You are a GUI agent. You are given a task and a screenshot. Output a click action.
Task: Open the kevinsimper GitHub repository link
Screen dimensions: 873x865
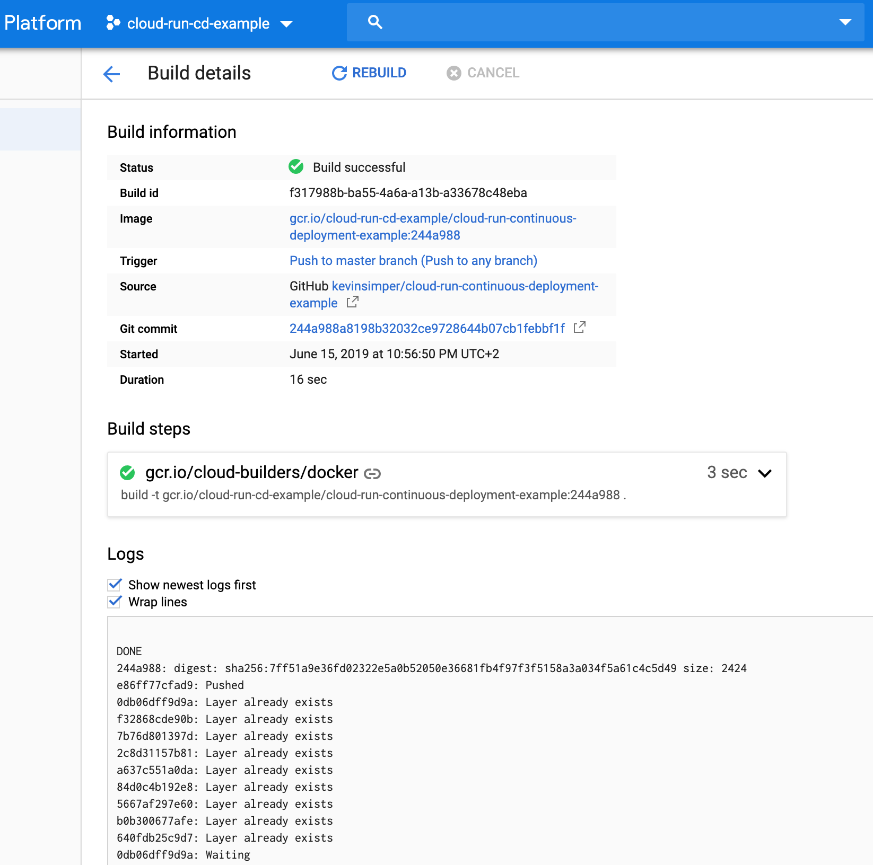coord(444,295)
